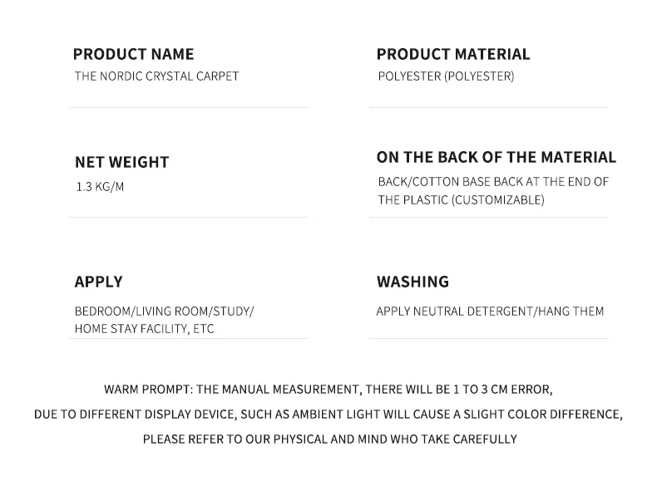This screenshot has width=657, height=481.
Task: Click the WARM PROMPT manual measurement line
Action: coord(328,390)
